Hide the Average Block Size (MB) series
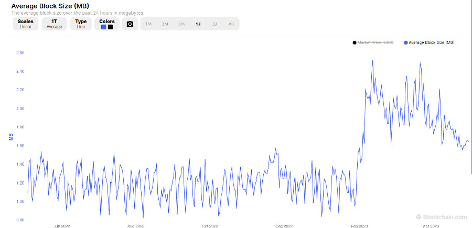Image resolution: width=472 pixels, height=228 pixels. [432, 42]
